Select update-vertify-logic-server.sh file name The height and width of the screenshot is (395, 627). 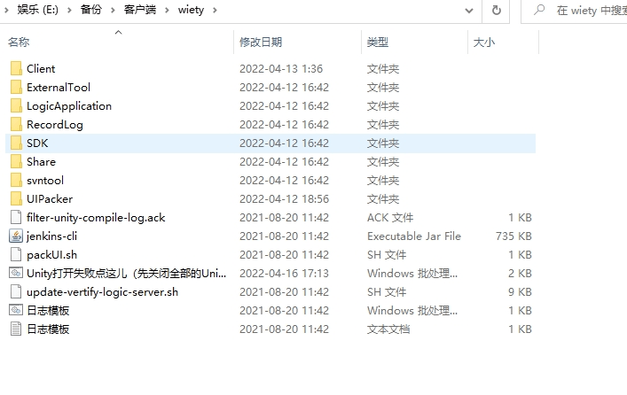102,292
